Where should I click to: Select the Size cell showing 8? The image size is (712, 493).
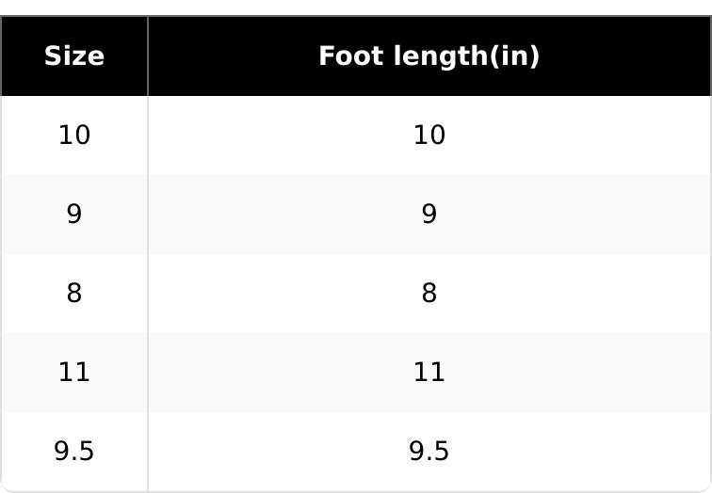(x=74, y=294)
